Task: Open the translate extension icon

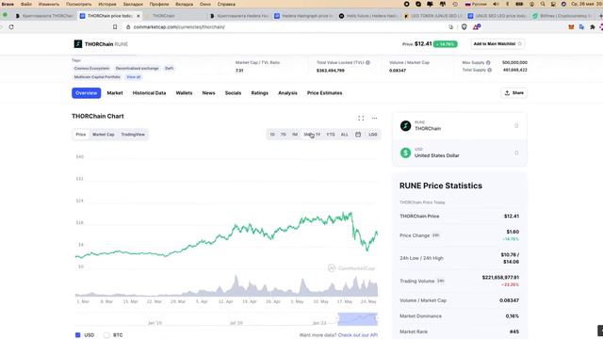Action: [x=581, y=27]
